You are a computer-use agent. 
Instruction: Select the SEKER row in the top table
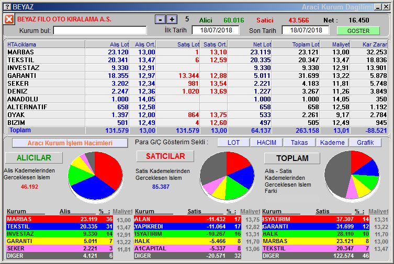click(197, 83)
